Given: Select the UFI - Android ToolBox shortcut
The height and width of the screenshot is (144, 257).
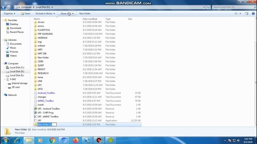Looking at the screenshot, I should pyautogui.click(x=49, y=109).
